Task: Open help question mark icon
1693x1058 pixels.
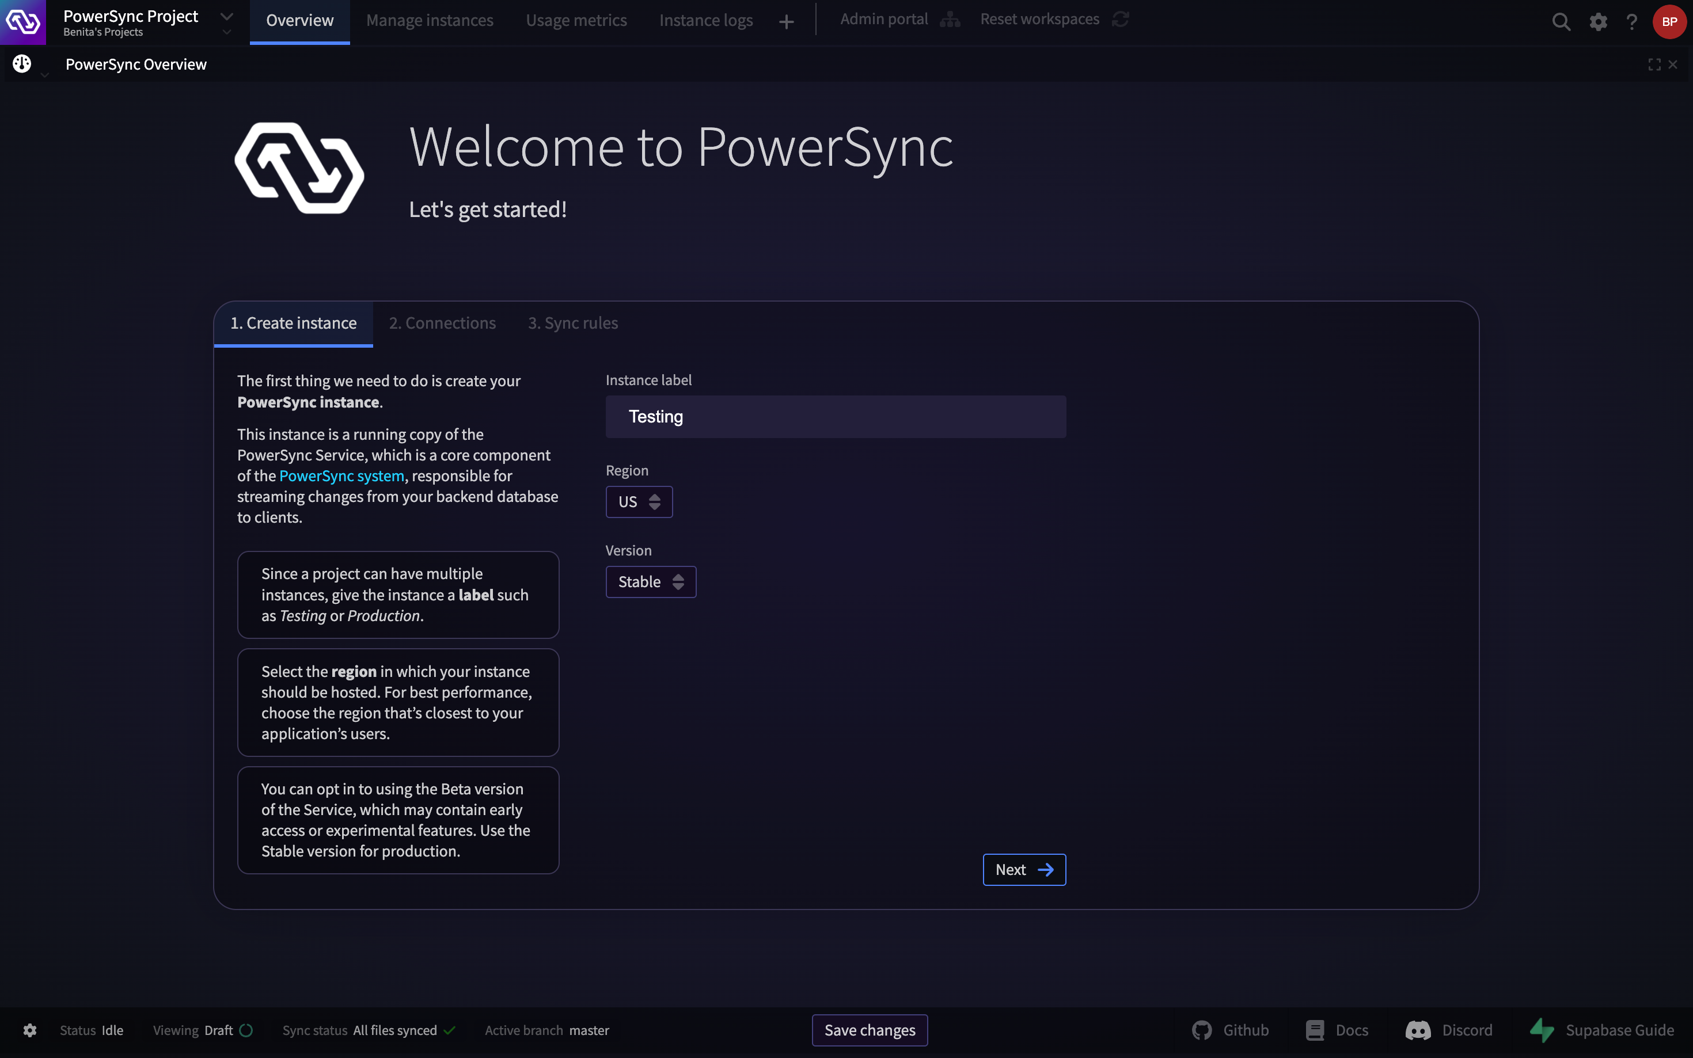Action: [x=1631, y=22]
